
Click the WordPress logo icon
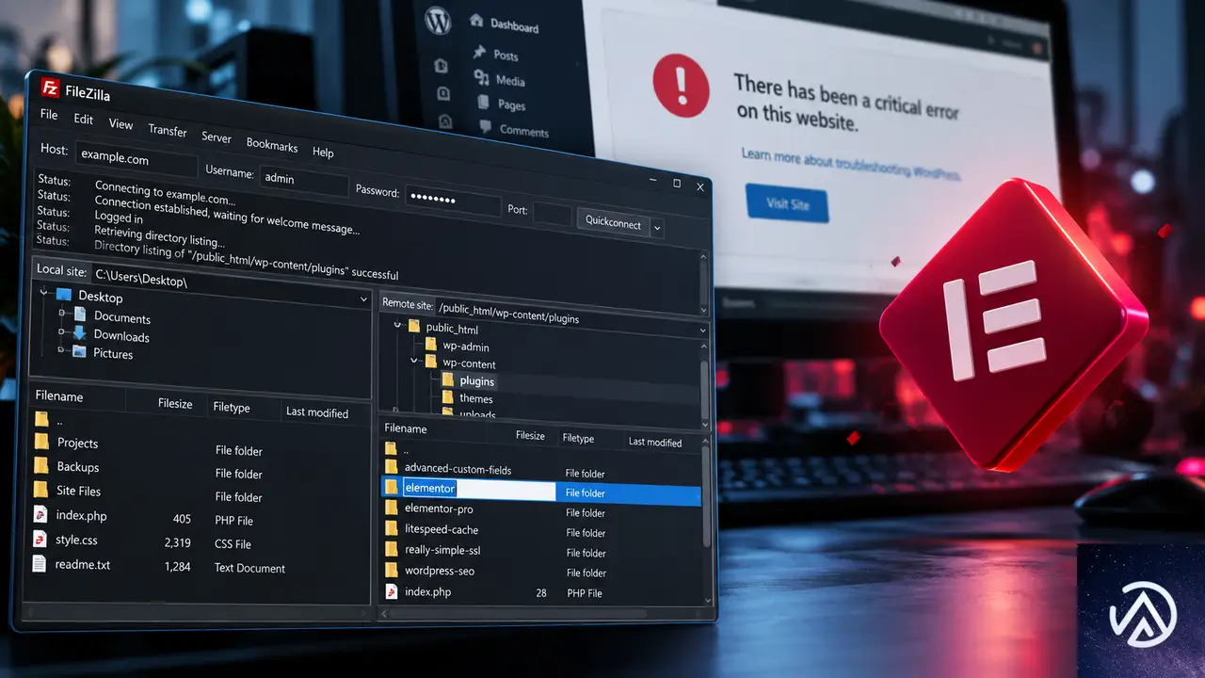438,20
